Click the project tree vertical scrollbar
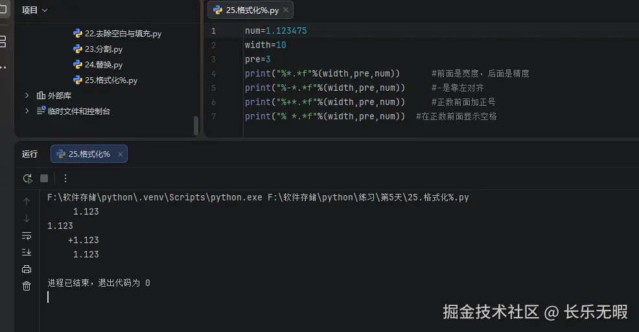 point(196,126)
